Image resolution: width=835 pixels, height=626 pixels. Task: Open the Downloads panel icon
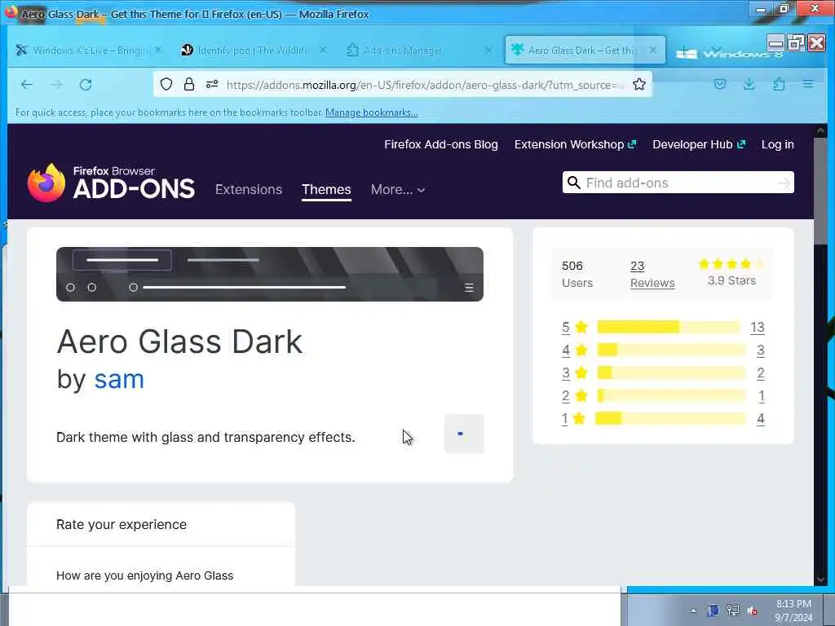tap(749, 84)
